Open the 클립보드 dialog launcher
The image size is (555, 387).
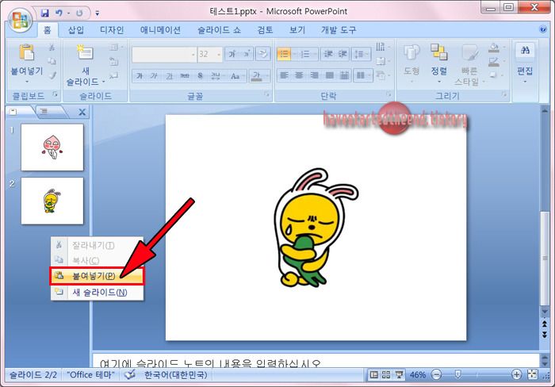(x=55, y=94)
